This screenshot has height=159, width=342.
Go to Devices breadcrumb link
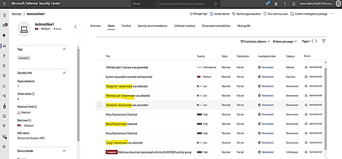click(x=16, y=14)
